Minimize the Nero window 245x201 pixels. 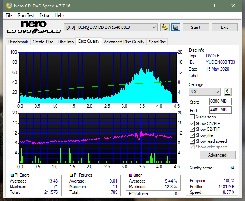coord(199,6)
